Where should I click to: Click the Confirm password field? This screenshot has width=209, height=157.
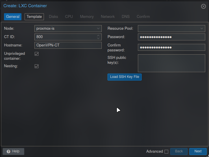click(x=171, y=47)
